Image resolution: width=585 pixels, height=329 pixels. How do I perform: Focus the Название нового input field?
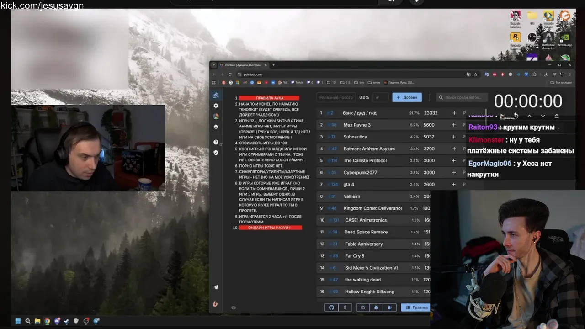[x=336, y=97]
